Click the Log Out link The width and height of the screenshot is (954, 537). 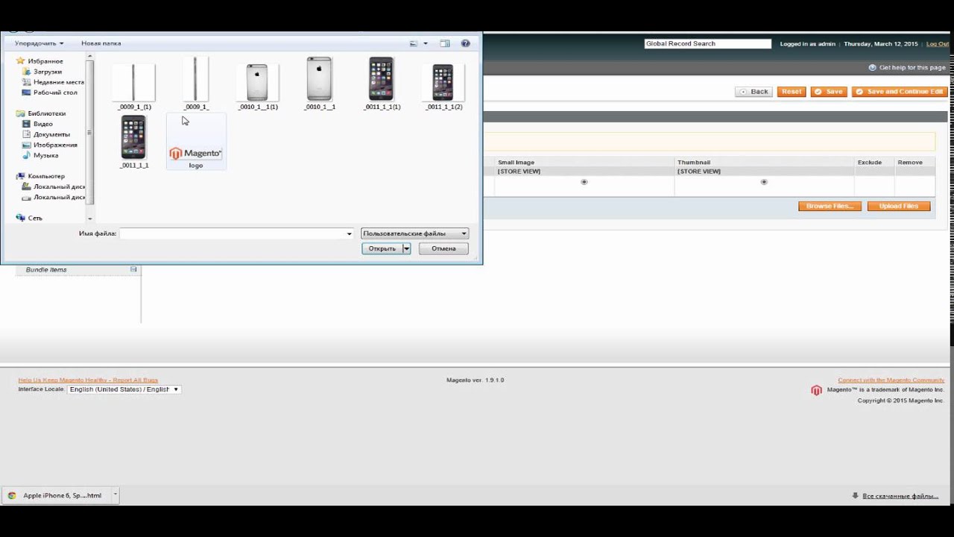tap(938, 44)
